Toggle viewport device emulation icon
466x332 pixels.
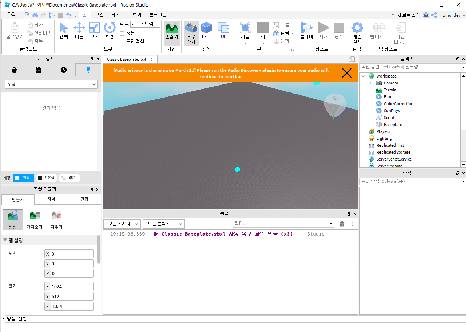pos(351,60)
